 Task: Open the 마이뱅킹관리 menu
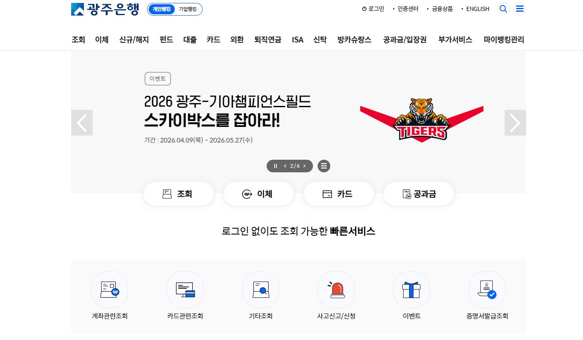point(504,40)
